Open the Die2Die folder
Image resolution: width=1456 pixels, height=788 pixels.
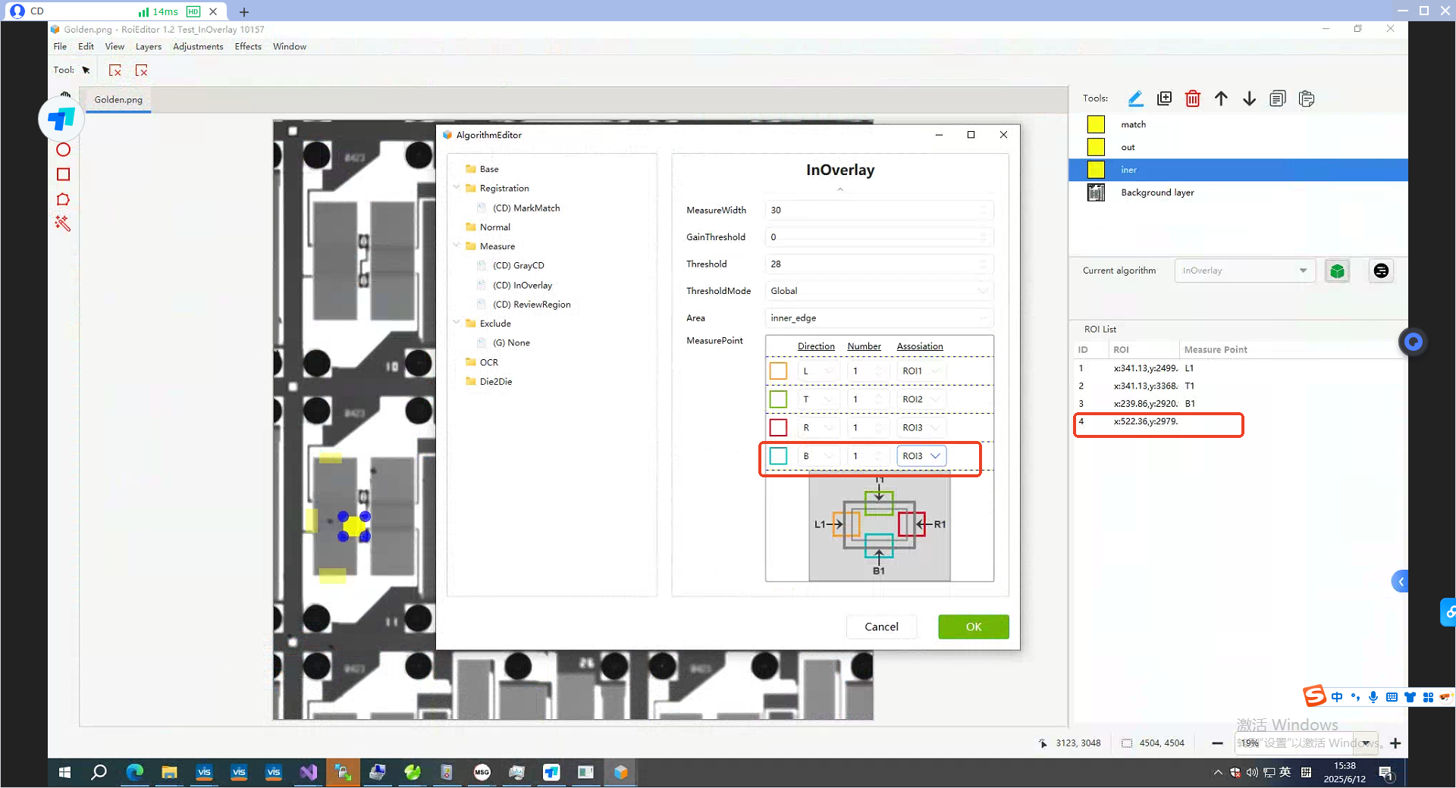pyautogui.click(x=488, y=382)
